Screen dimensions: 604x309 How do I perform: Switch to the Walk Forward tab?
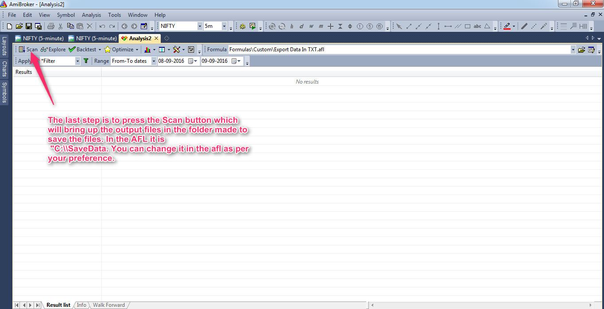tap(108, 305)
